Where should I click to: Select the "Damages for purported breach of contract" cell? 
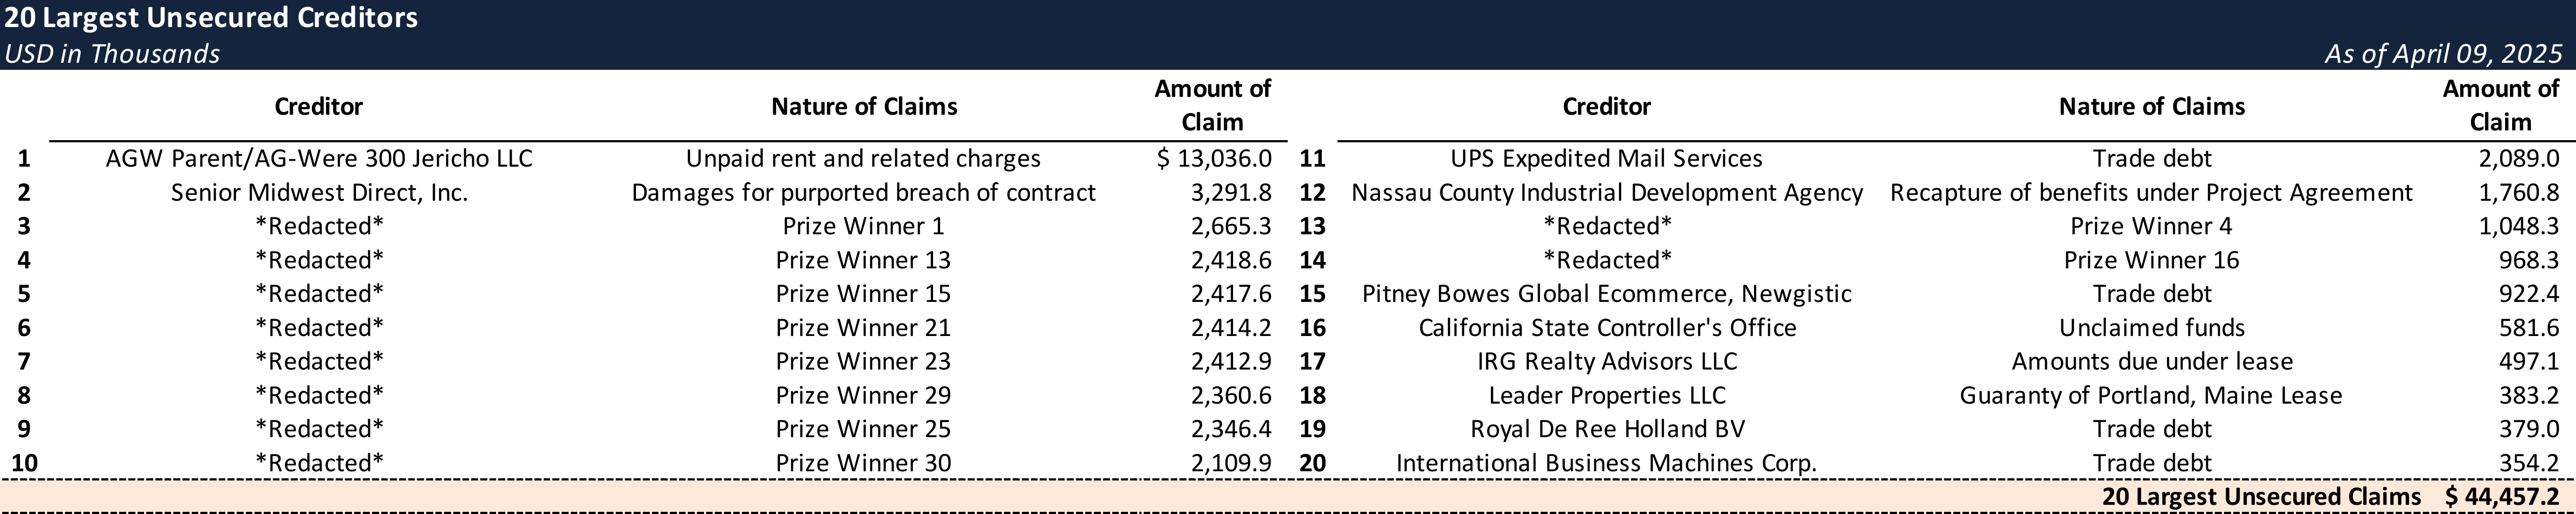863,192
